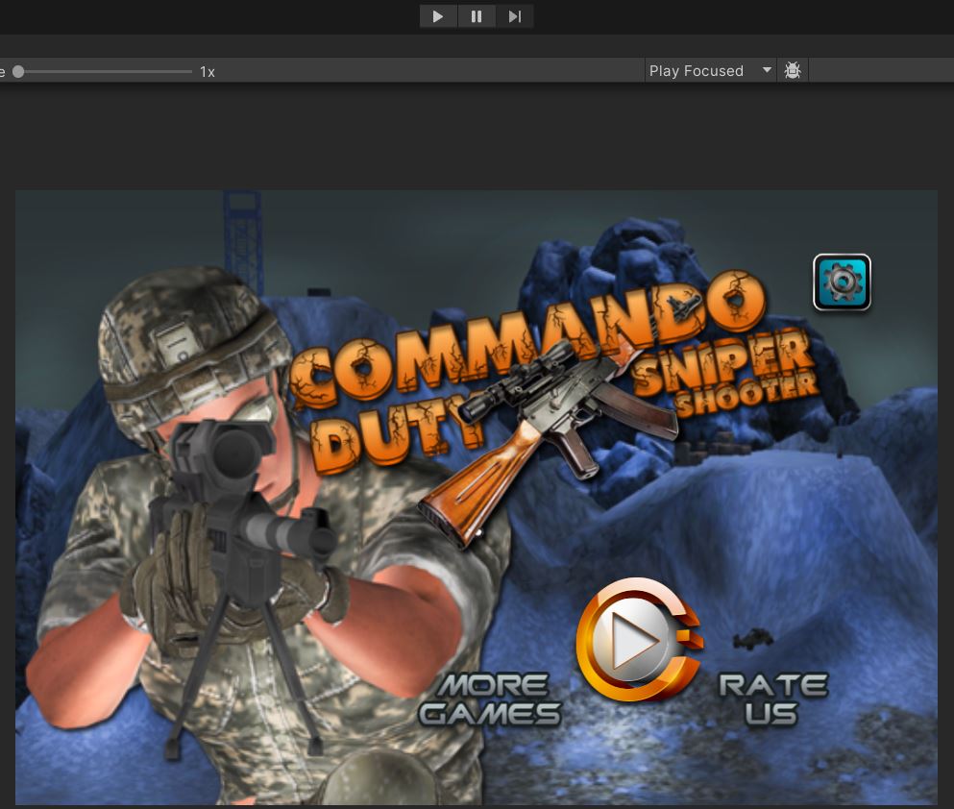Click the middle of the scale slider track
Viewport: 954px width, 809px height.
coord(105,71)
